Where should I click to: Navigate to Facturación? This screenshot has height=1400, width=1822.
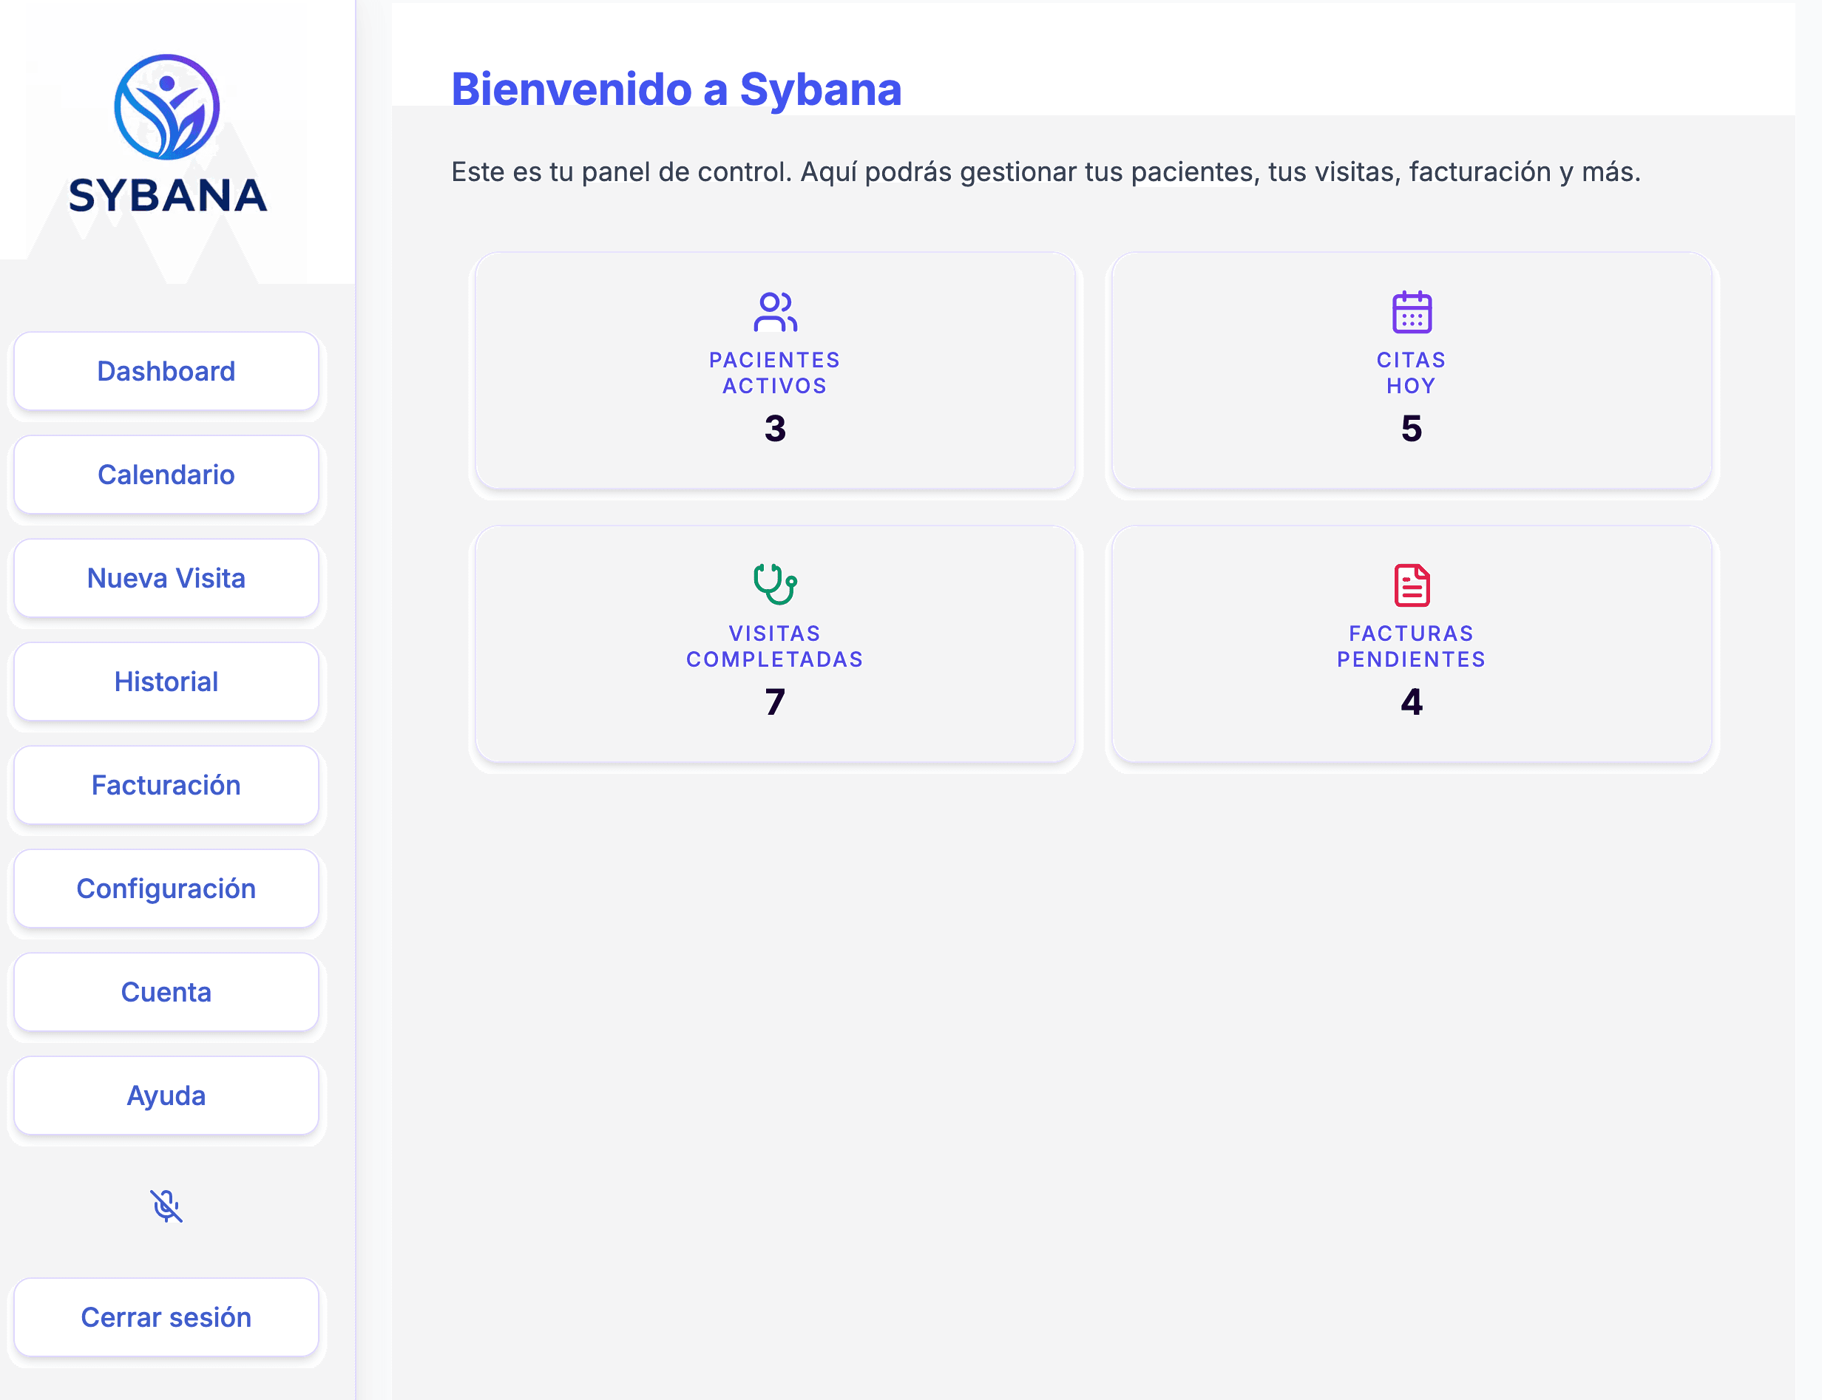[166, 785]
